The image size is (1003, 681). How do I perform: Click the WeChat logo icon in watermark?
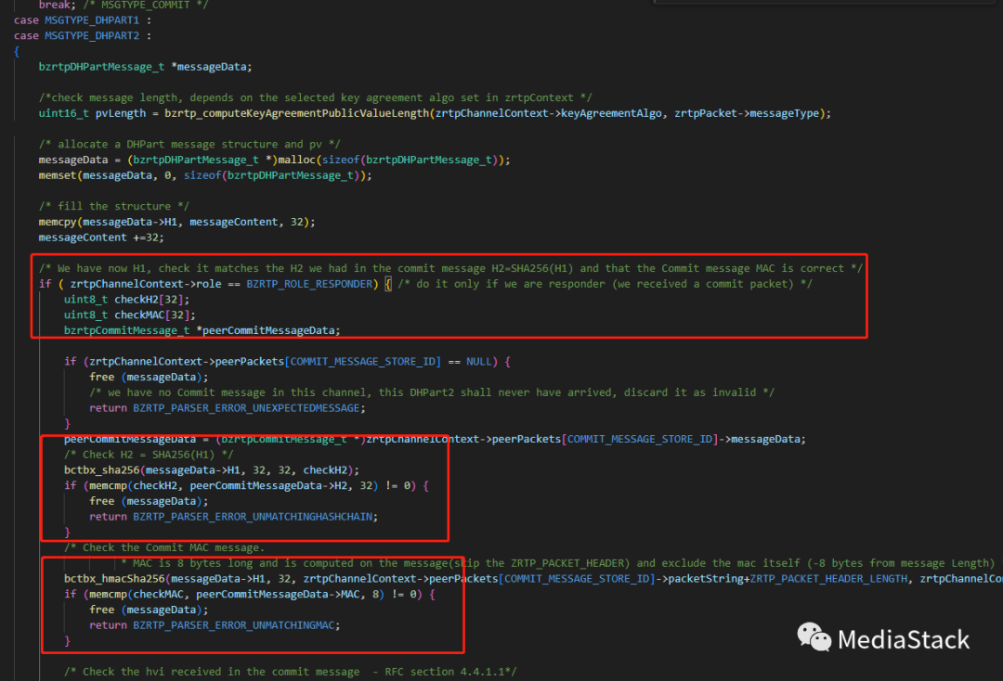coord(814,637)
